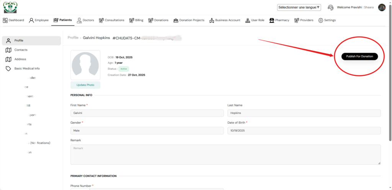Image resolution: width=392 pixels, height=190 pixels.
Task: Click the Dashboard grid icon
Action: click(5, 20)
